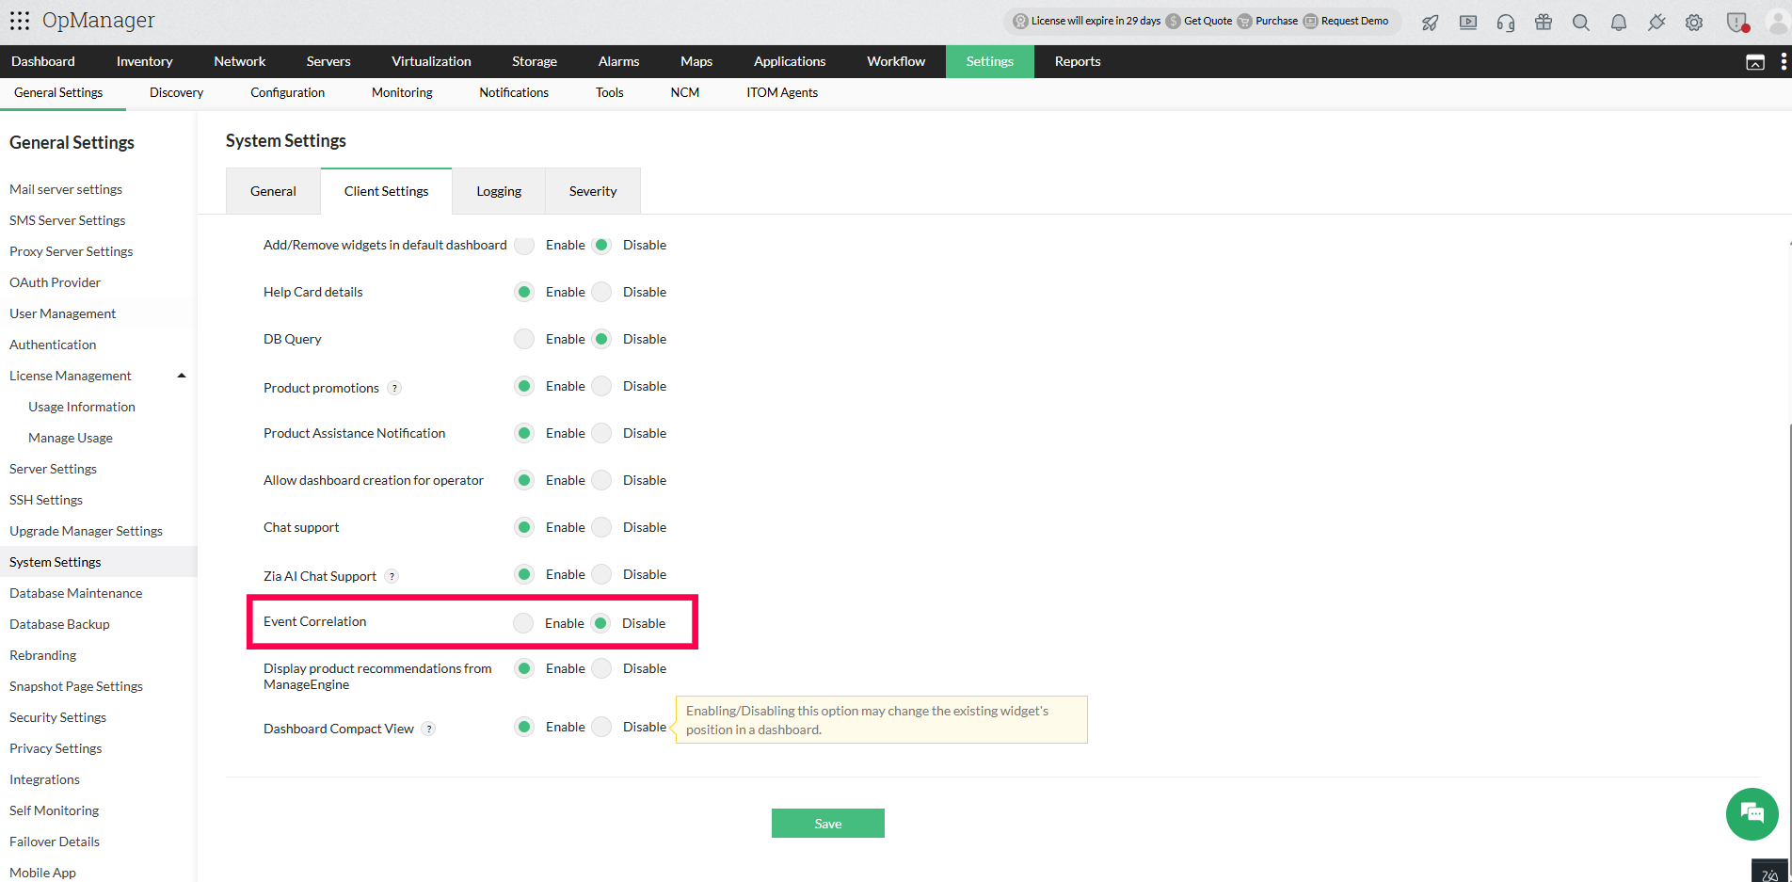
Task: Open the vertical three-dot menu
Action: click(x=1784, y=62)
